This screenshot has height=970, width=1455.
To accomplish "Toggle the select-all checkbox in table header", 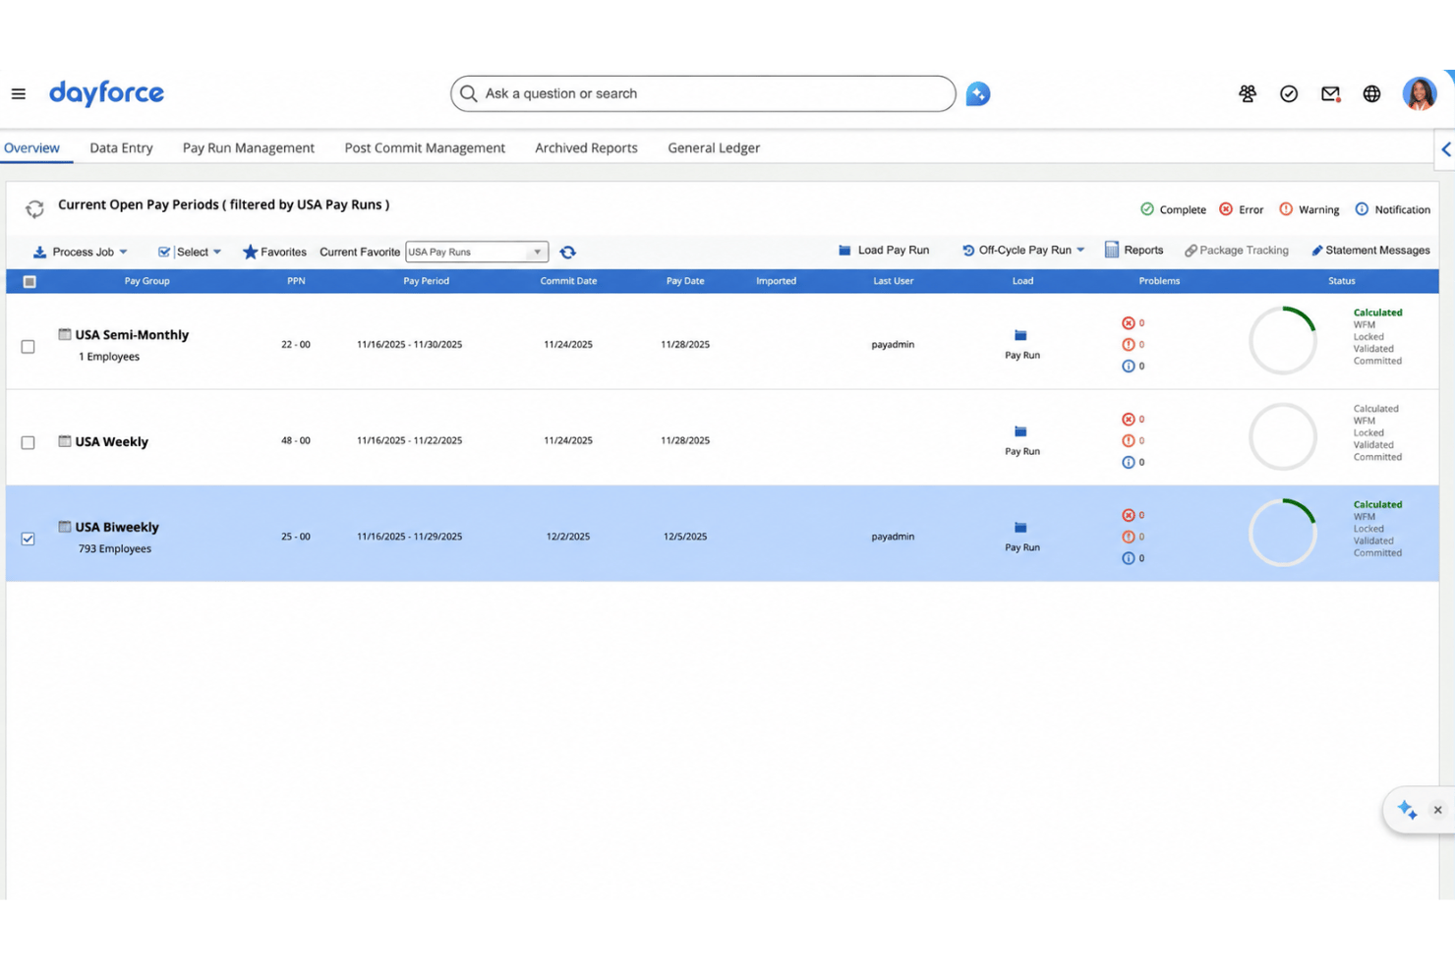I will point(29,281).
